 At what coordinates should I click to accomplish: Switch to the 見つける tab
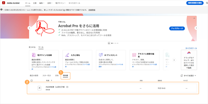(x=32, y=47)
